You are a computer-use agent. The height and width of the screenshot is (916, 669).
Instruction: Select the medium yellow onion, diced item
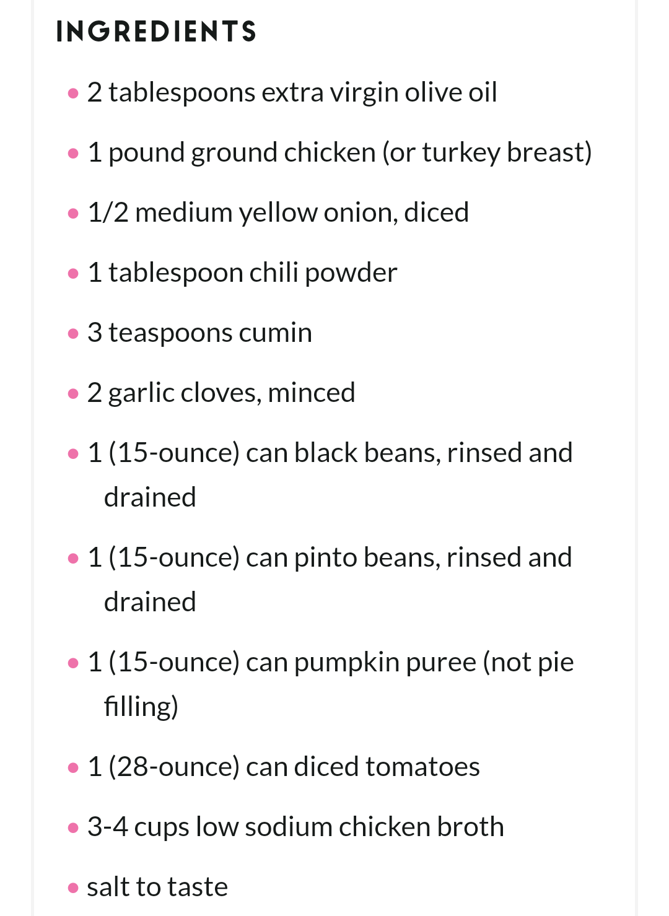point(278,212)
